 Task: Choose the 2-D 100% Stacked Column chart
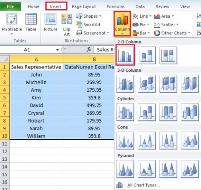pos(168,55)
